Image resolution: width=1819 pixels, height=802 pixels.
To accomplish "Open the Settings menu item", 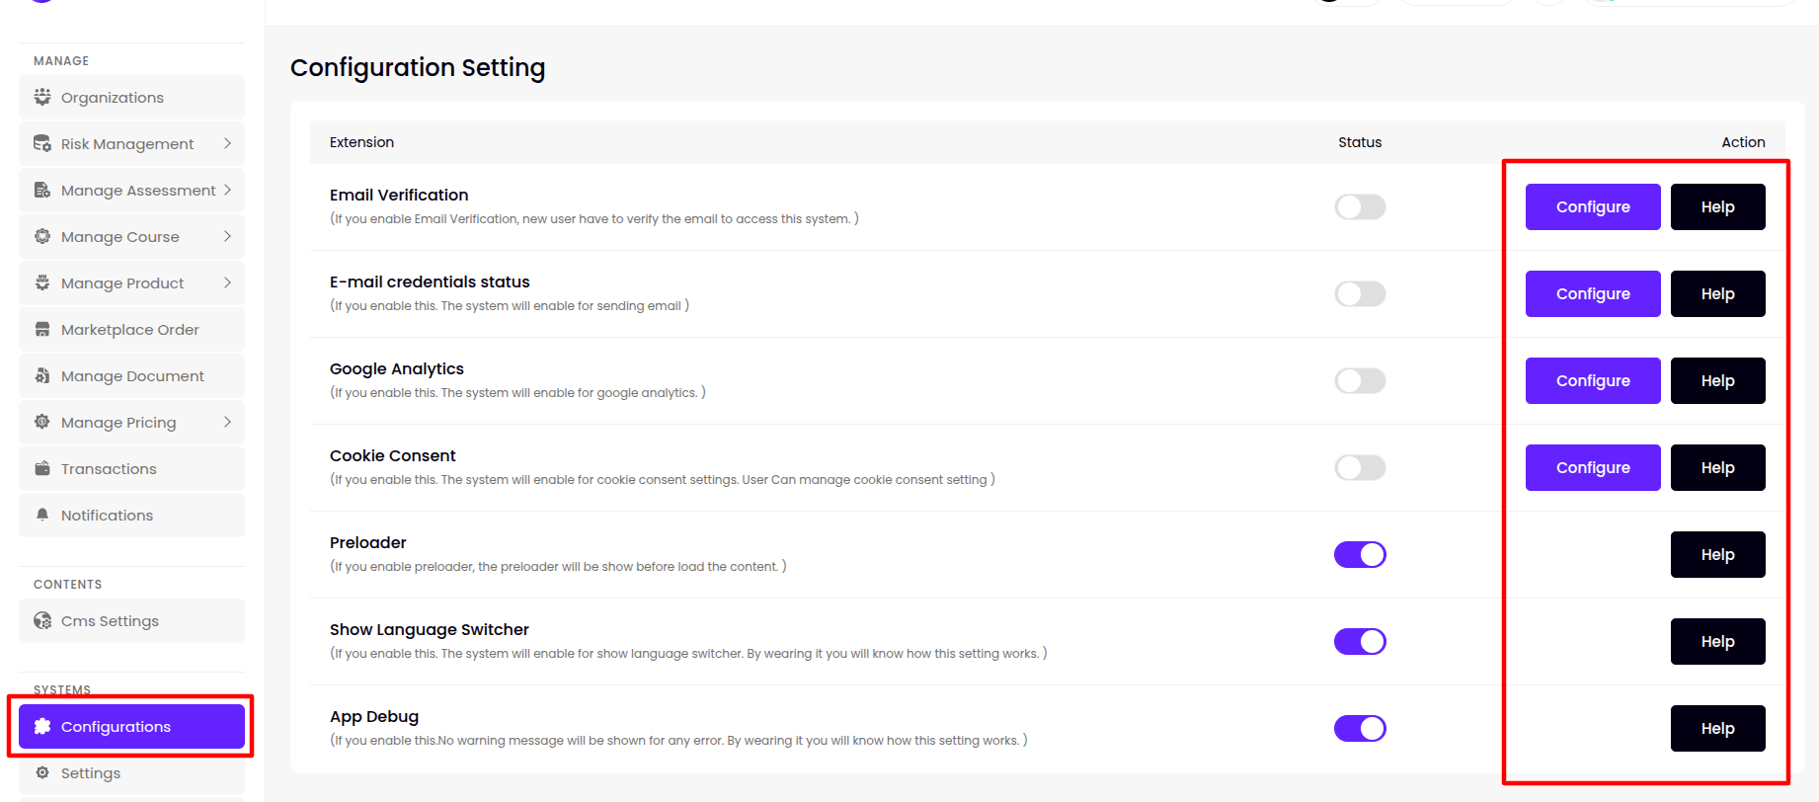I will pos(91,773).
